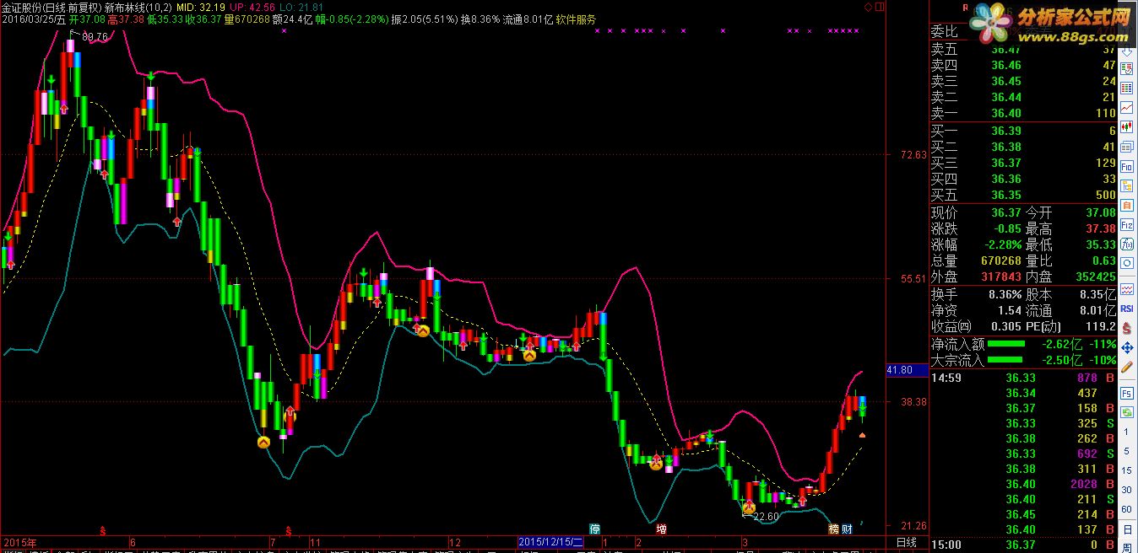Viewport: 1138px width, 553px height.
Task: Click the blue circle icon in sidebar
Action: click(x=1126, y=264)
